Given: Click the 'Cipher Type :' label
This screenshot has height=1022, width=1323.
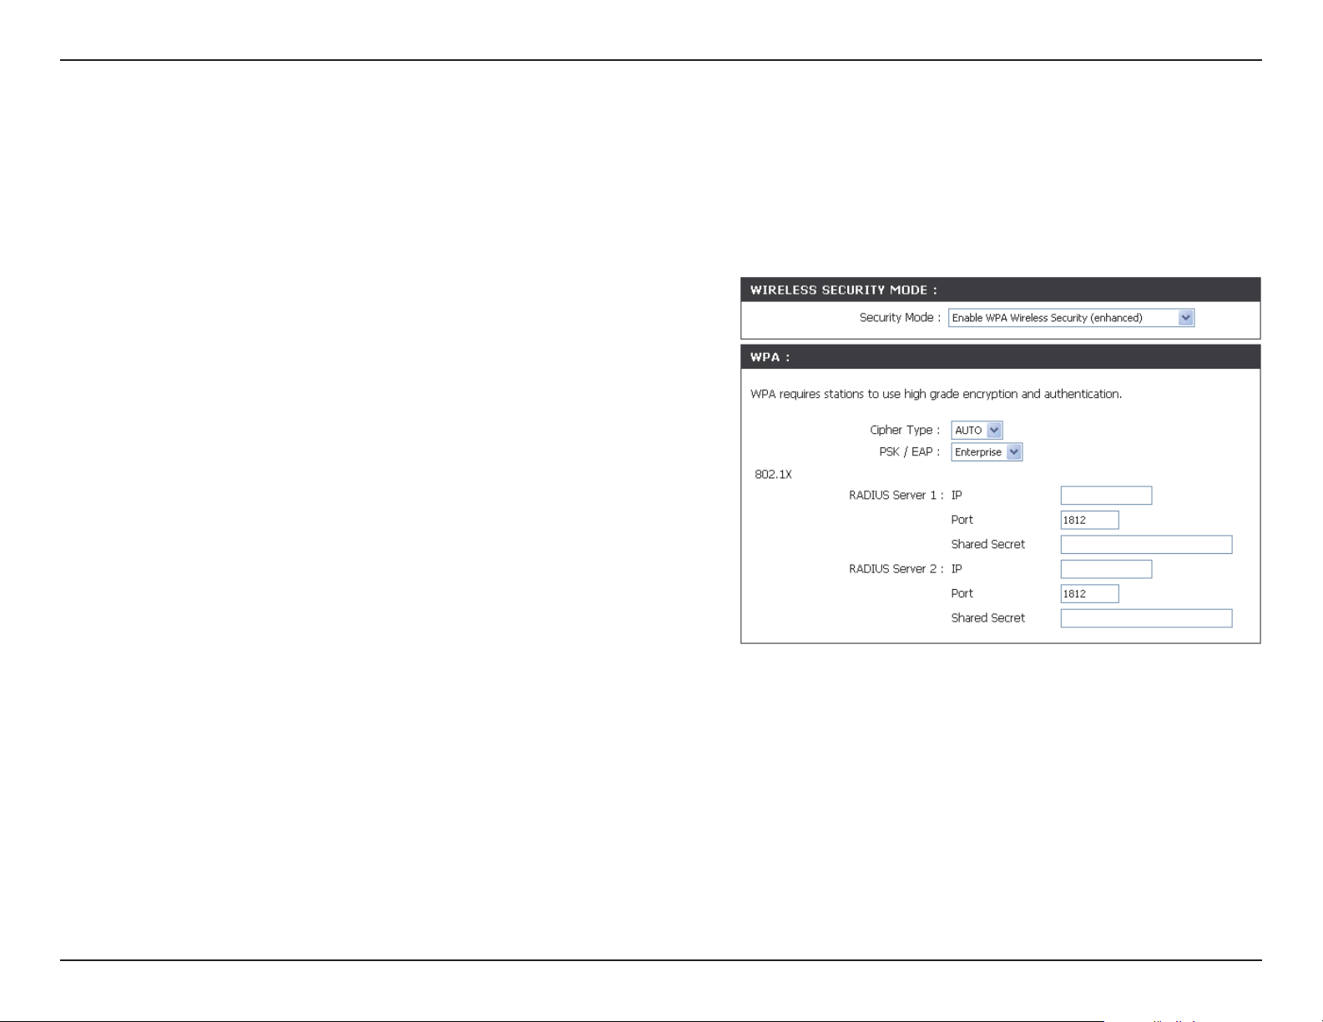Looking at the screenshot, I should point(905,430).
